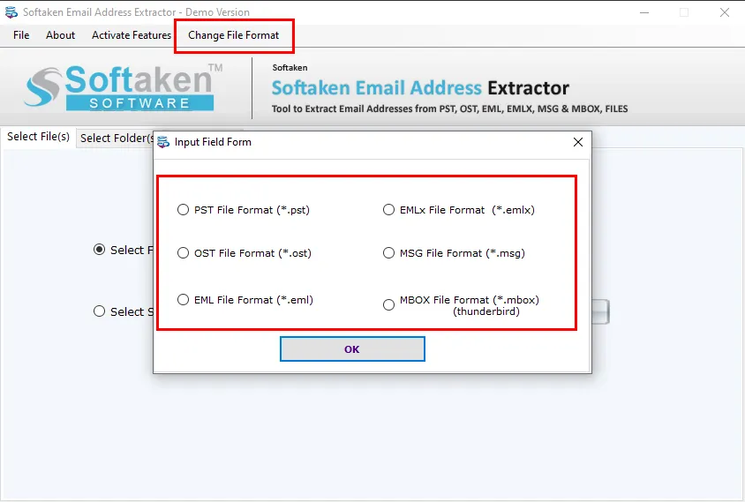Select EMLx File Format radio button
The width and height of the screenshot is (745, 502).
tap(388, 209)
